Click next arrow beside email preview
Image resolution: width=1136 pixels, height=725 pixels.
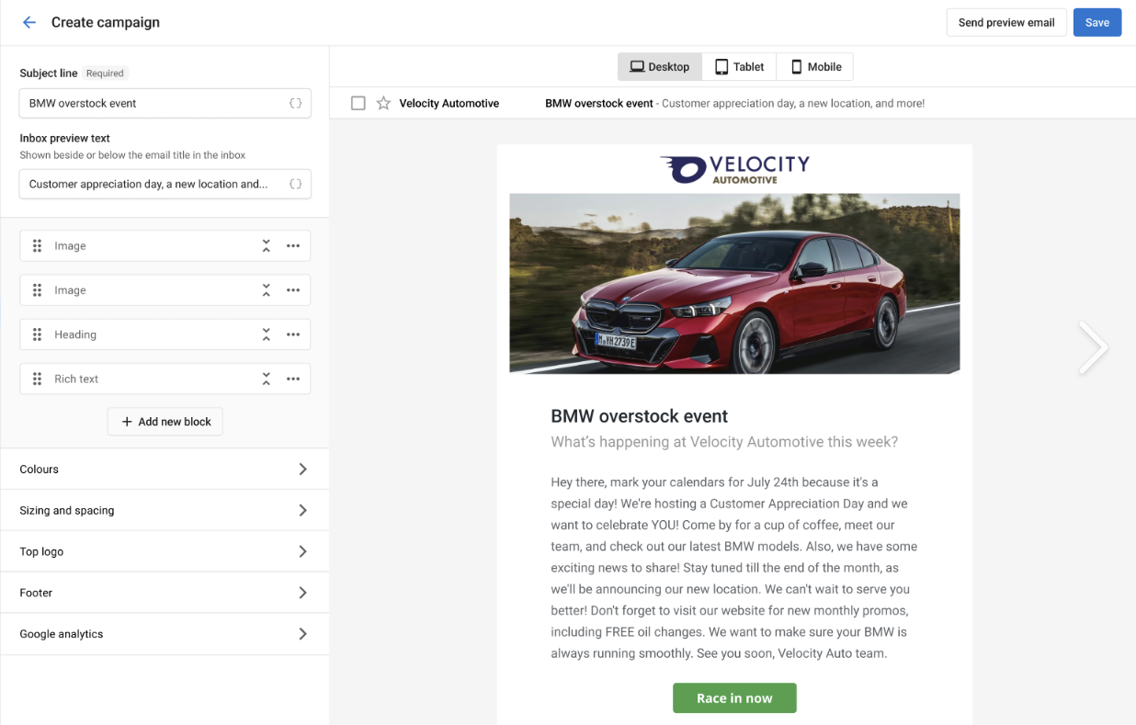1093,347
